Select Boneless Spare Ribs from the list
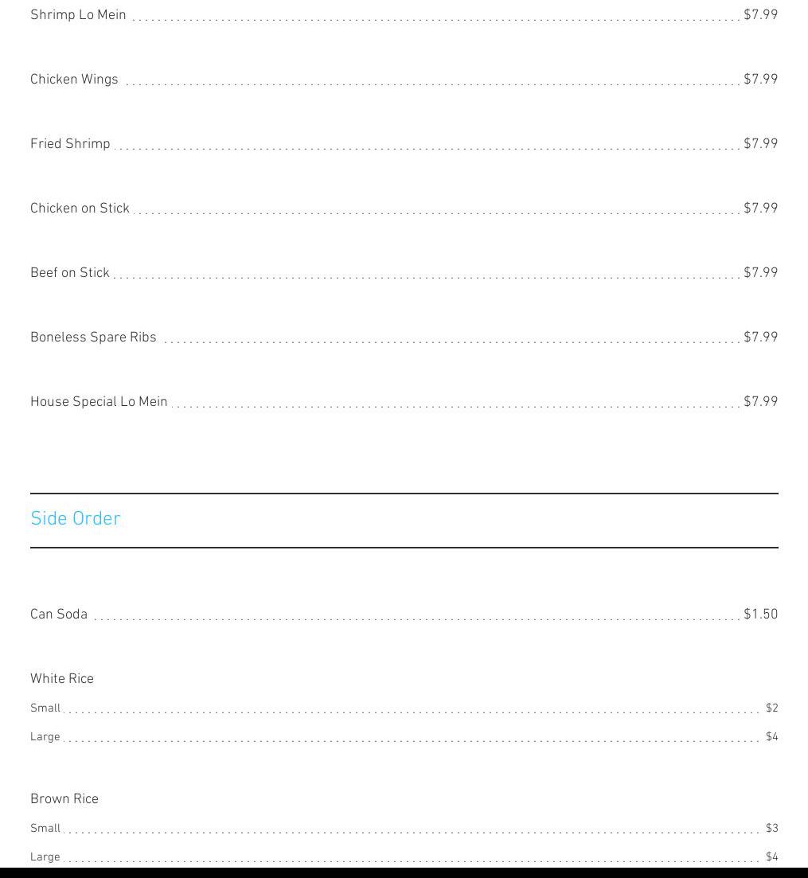 pos(93,337)
